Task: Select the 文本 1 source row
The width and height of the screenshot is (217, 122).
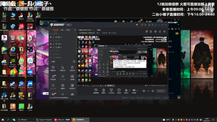Action: pos(63,44)
